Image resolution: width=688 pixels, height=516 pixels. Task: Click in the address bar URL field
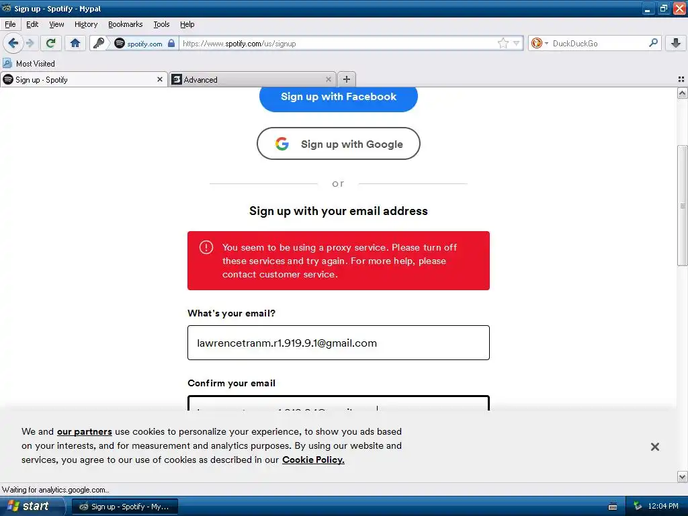click(x=338, y=44)
